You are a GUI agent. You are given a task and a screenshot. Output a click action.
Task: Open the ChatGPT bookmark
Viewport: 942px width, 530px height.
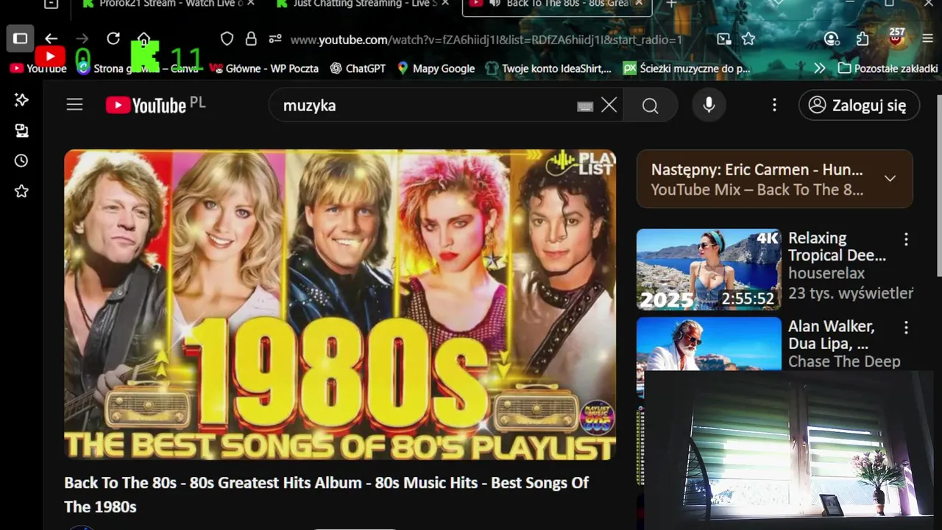(358, 68)
